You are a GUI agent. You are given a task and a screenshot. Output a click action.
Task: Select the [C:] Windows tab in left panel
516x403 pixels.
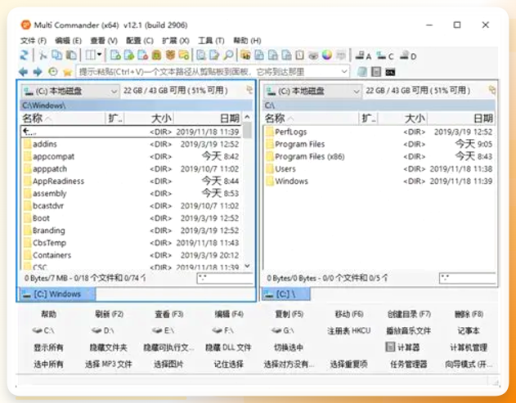pos(57,294)
